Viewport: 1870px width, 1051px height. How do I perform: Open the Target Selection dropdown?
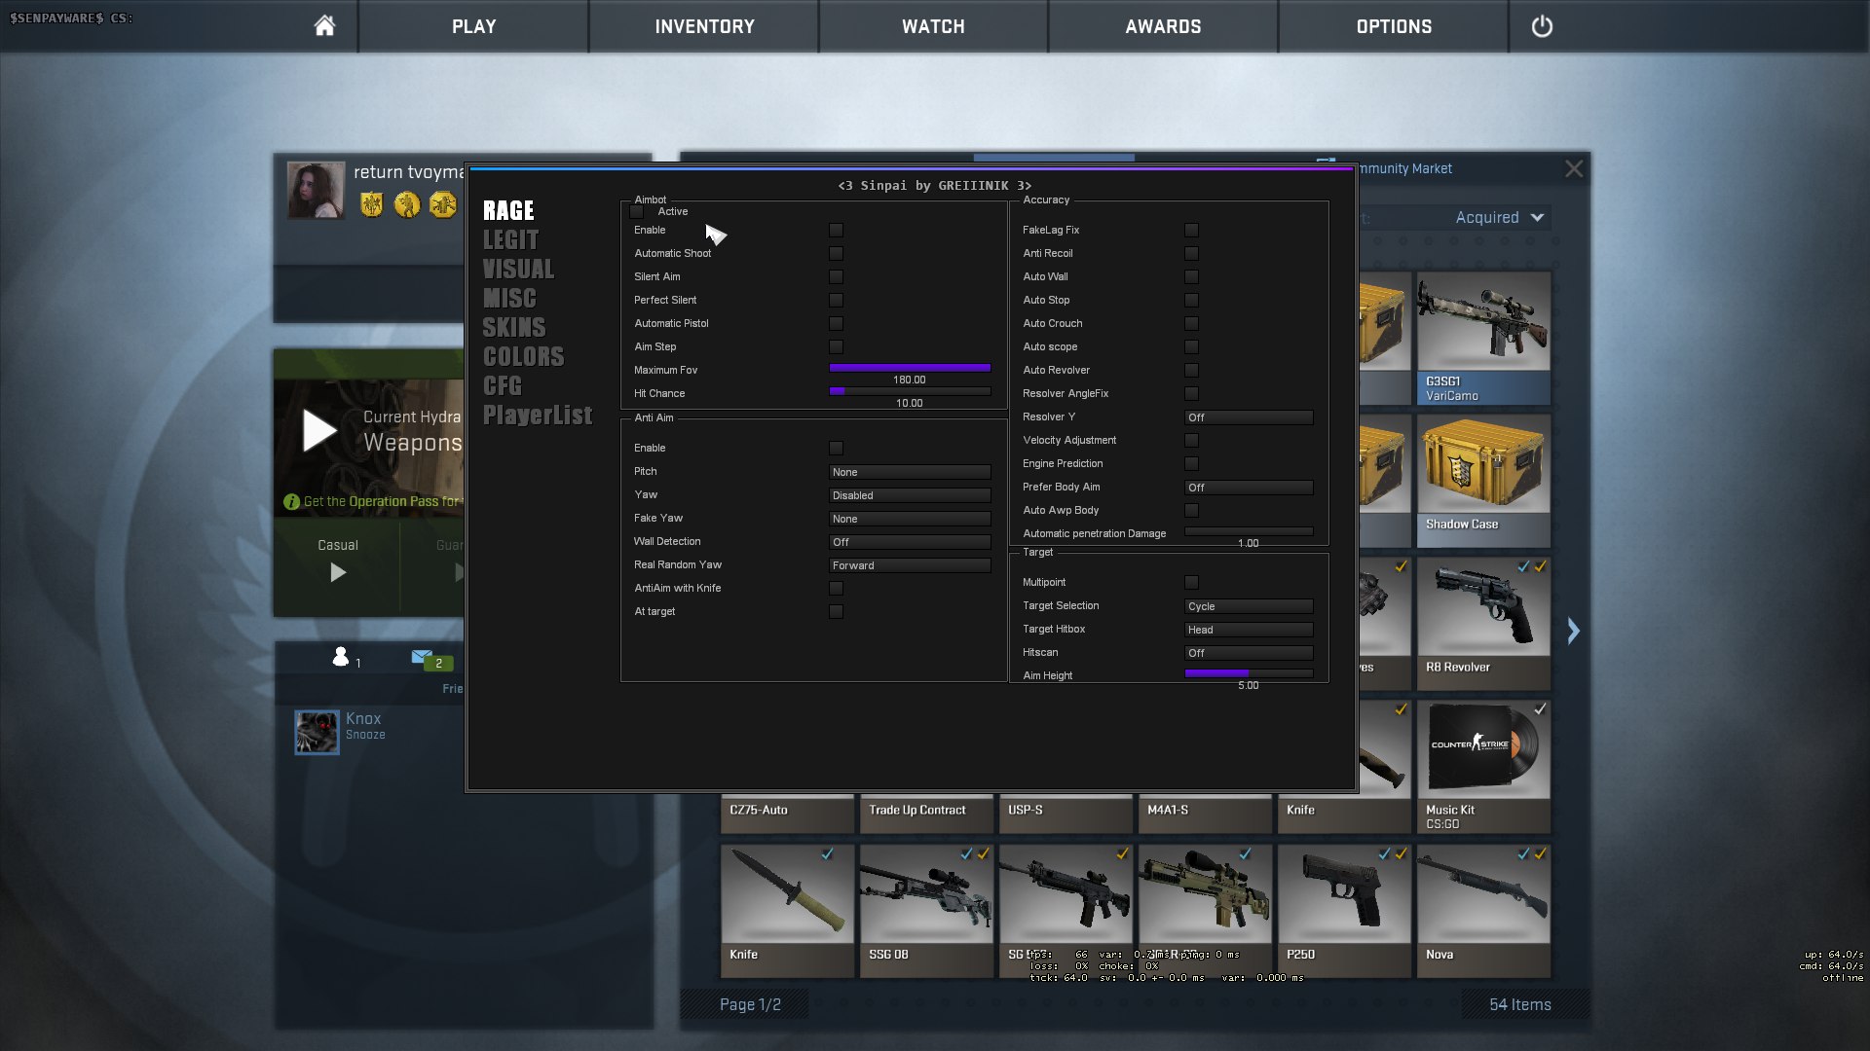1249,606
